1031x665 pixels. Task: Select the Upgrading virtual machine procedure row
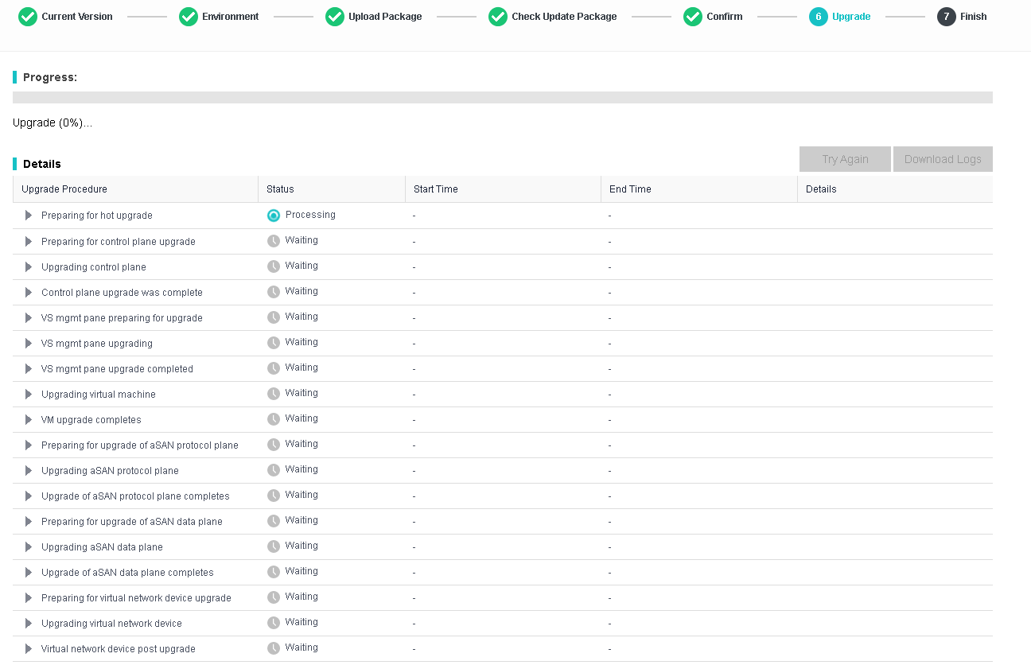pyautogui.click(x=99, y=395)
